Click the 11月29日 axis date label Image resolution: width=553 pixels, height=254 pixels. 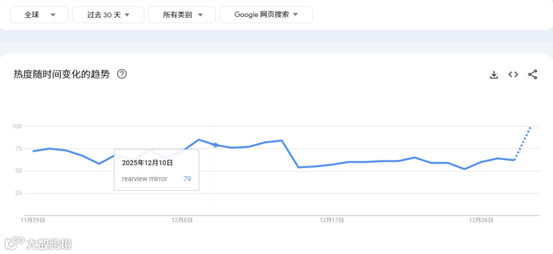(x=33, y=220)
